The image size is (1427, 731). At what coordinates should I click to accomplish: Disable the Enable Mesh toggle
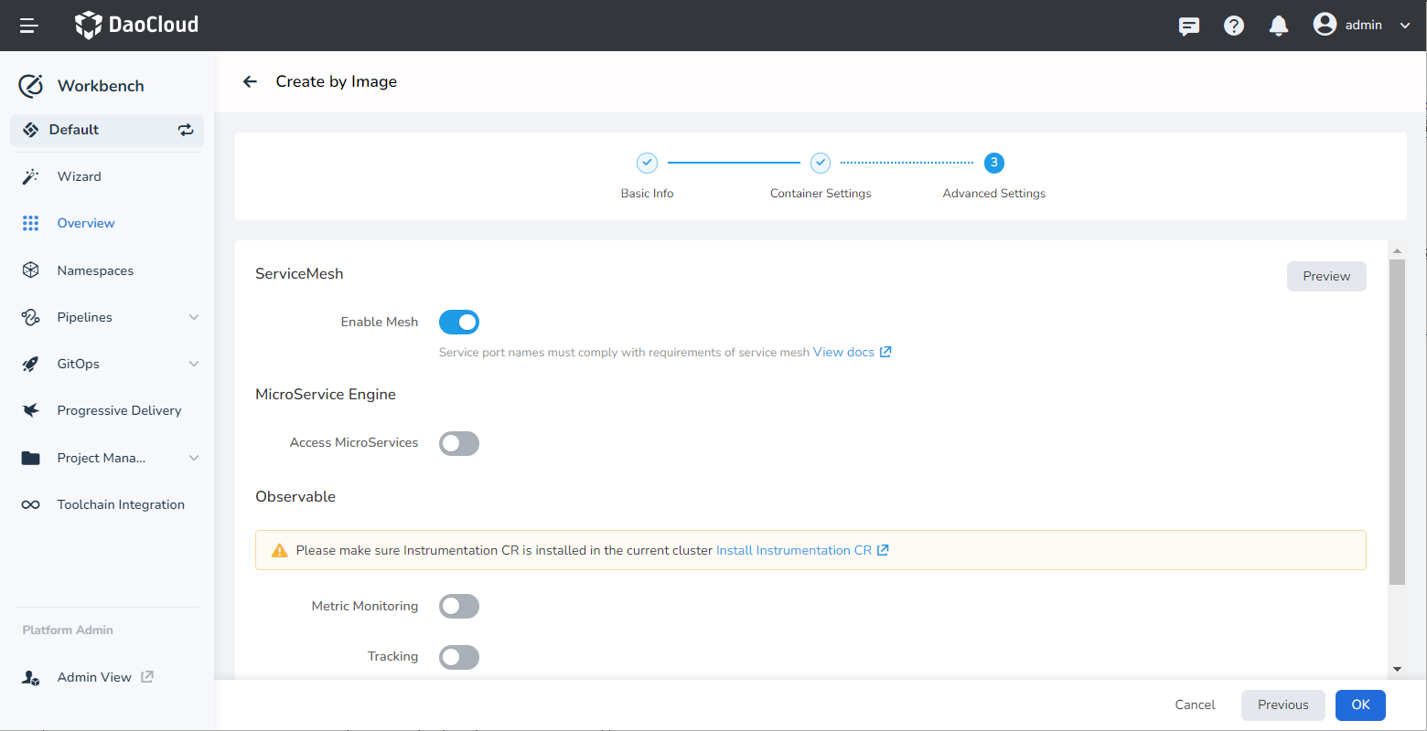coord(459,322)
